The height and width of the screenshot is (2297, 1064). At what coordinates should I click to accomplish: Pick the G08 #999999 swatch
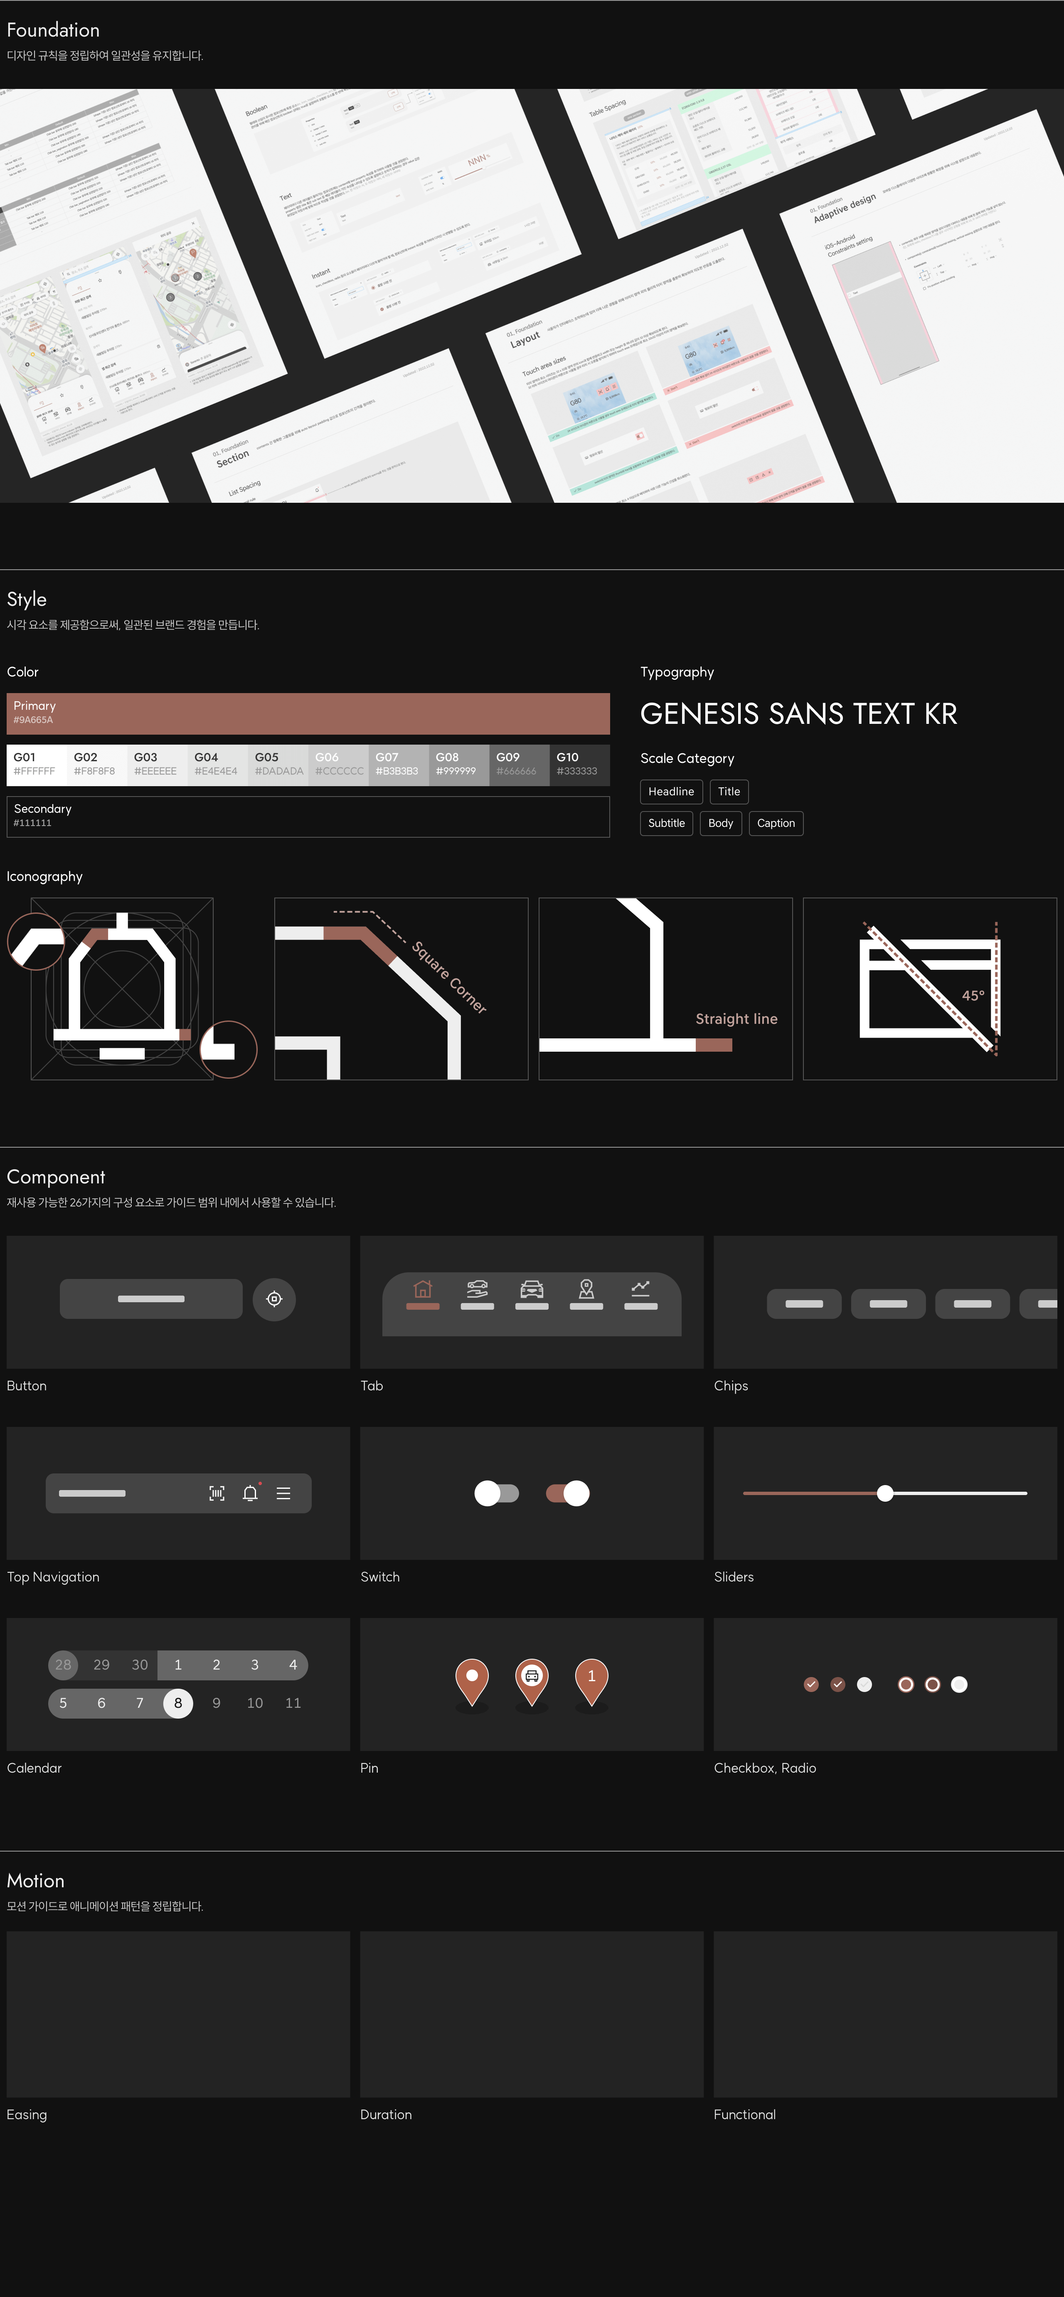click(459, 765)
